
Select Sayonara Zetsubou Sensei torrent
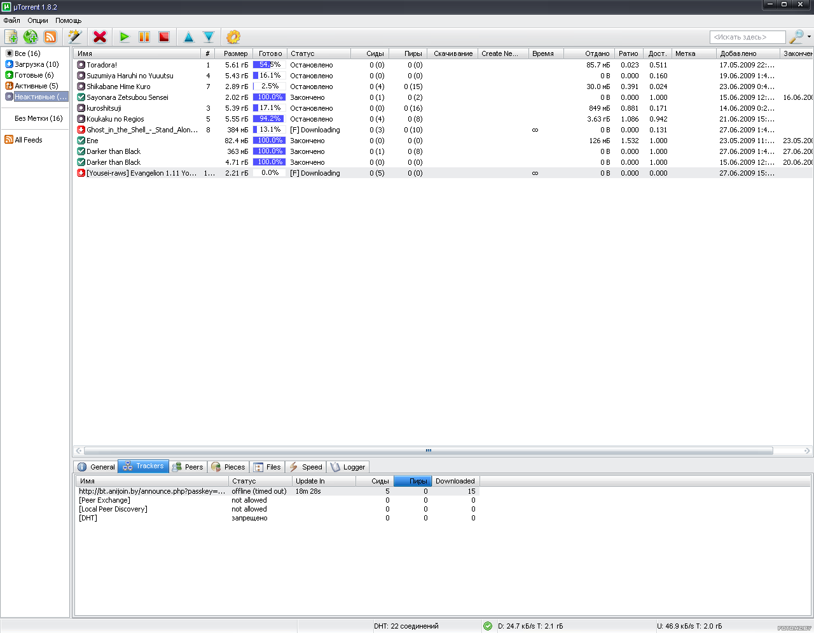pos(443,97)
